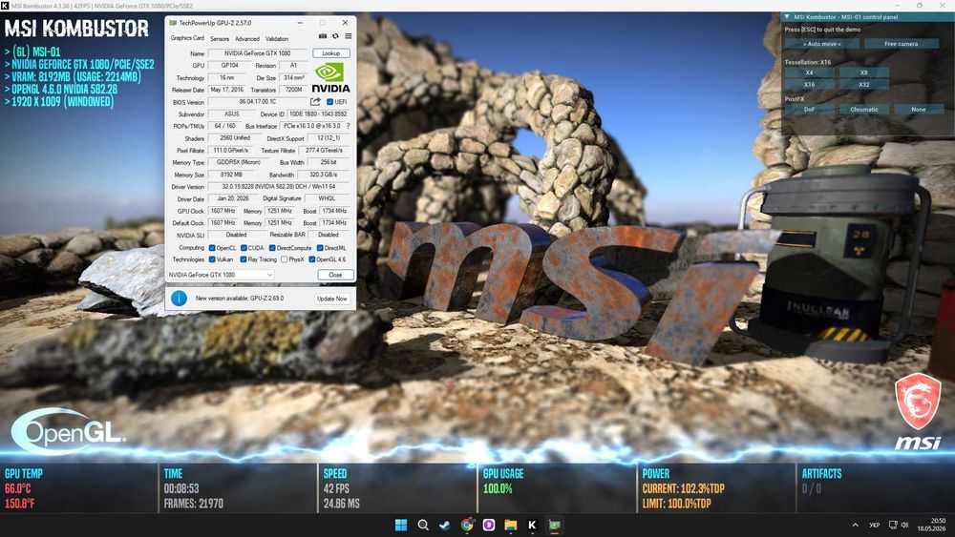The image size is (955, 537).
Task: Set tessellation to X8
Action: (864, 72)
